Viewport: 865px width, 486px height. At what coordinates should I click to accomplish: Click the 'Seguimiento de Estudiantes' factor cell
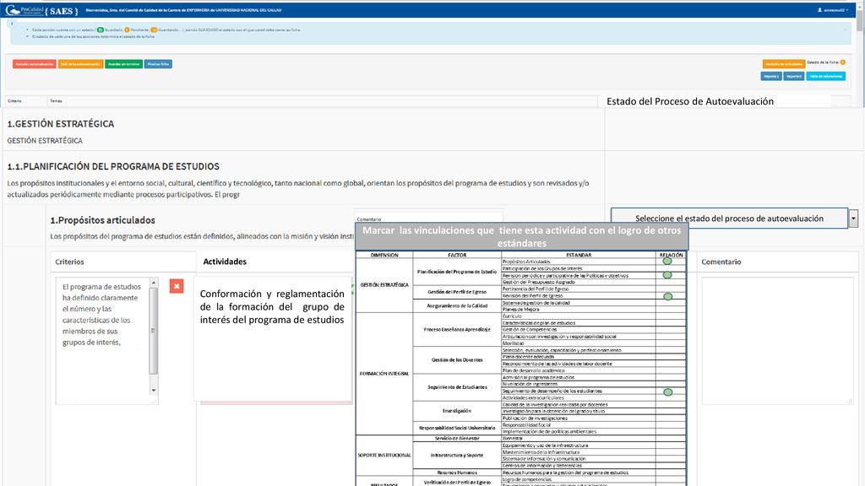click(x=457, y=387)
